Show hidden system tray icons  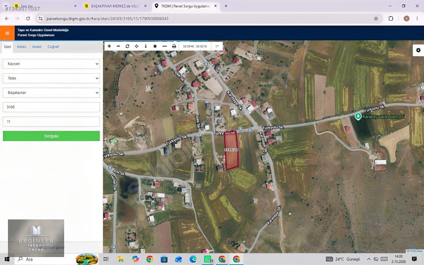coord(368,259)
